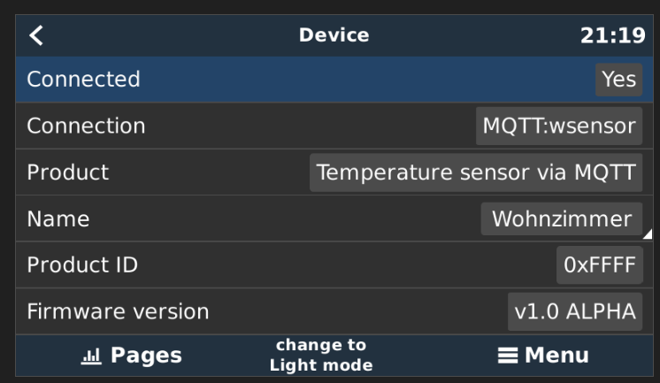This screenshot has width=660, height=383.
Task: Click the 21:19 clock display
Action: point(613,35)
